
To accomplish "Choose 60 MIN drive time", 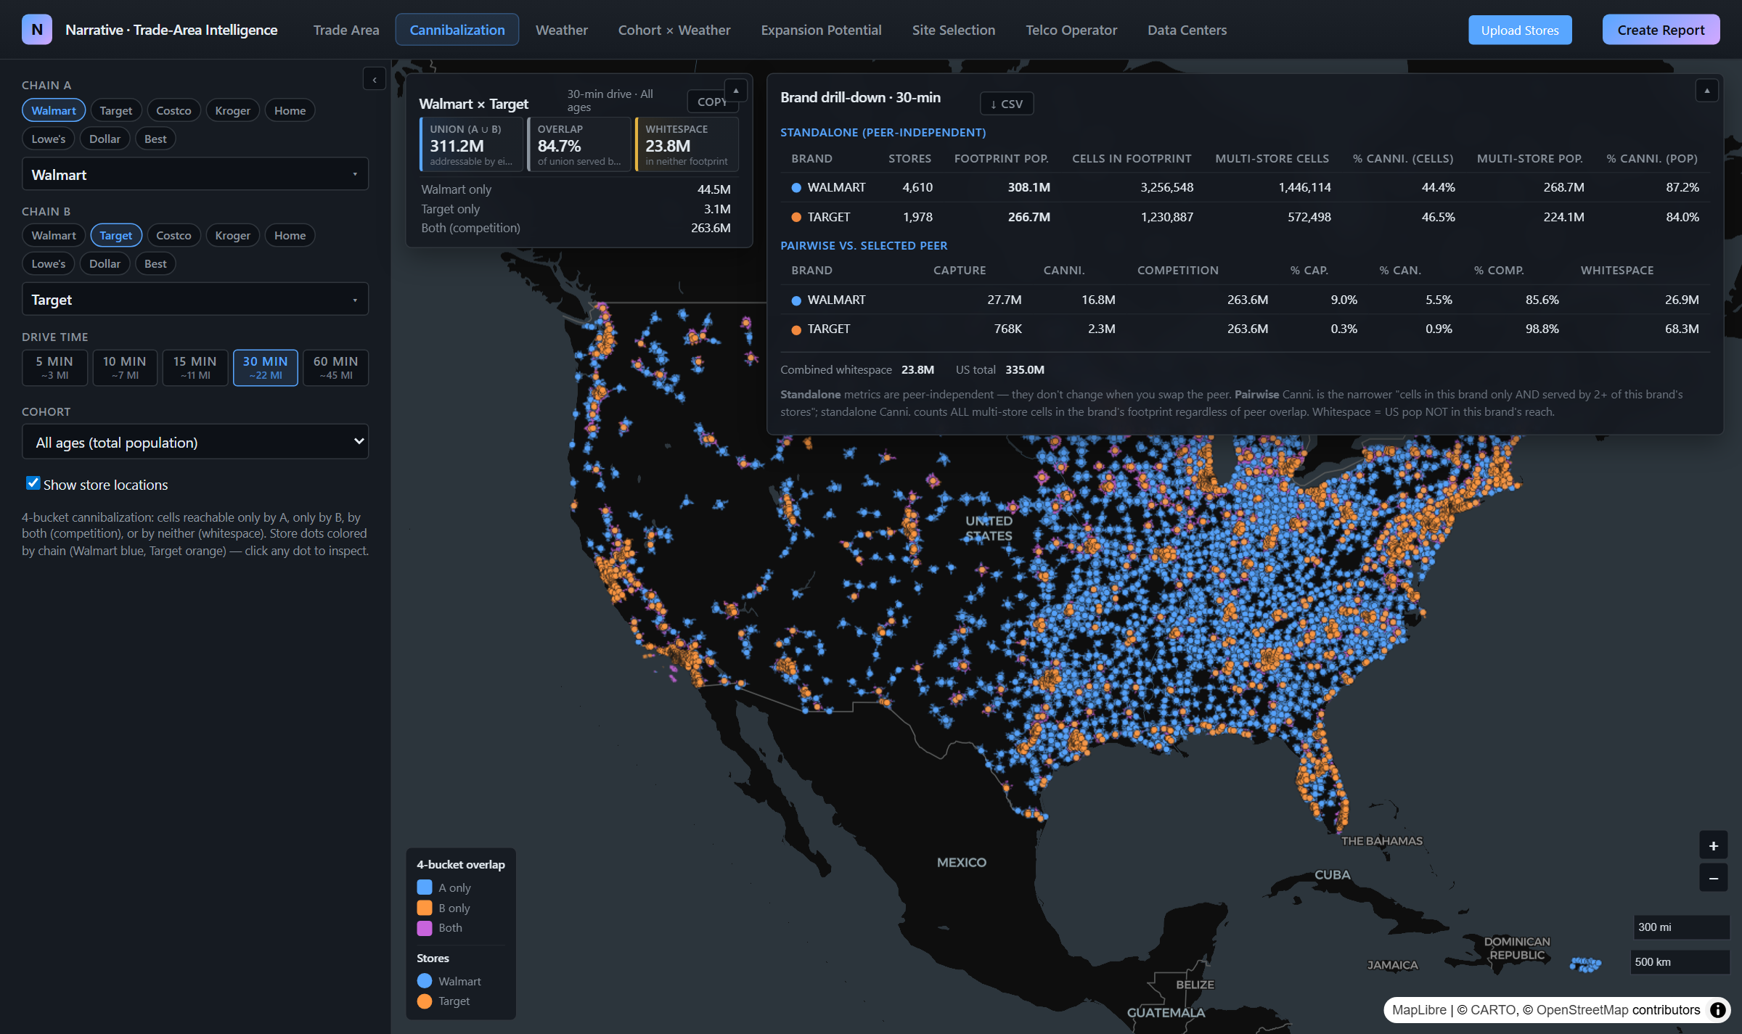I will coord(336,368).
